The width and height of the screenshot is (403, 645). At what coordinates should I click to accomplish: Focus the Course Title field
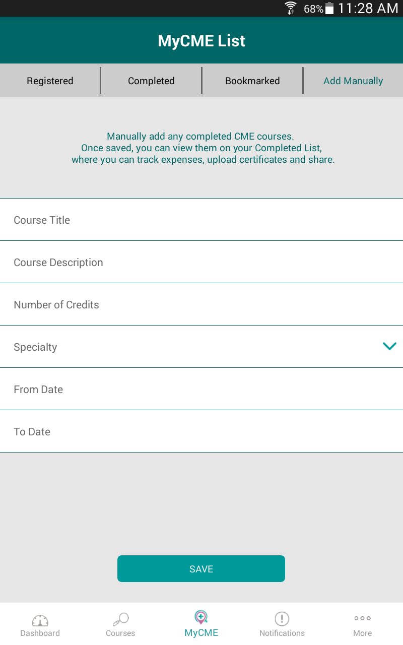[201, 220]
